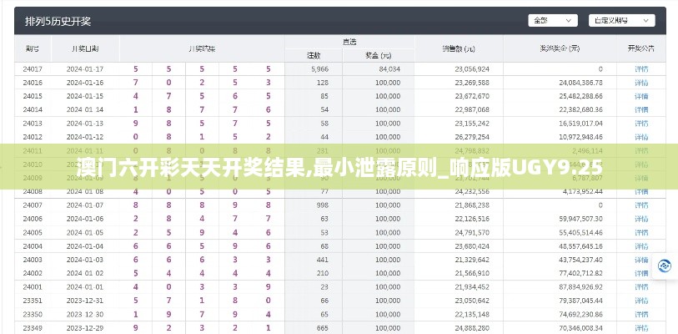Open 详情 link for issue 24007
The height and width of the screenshot is (334, 678).
point(641,205)
